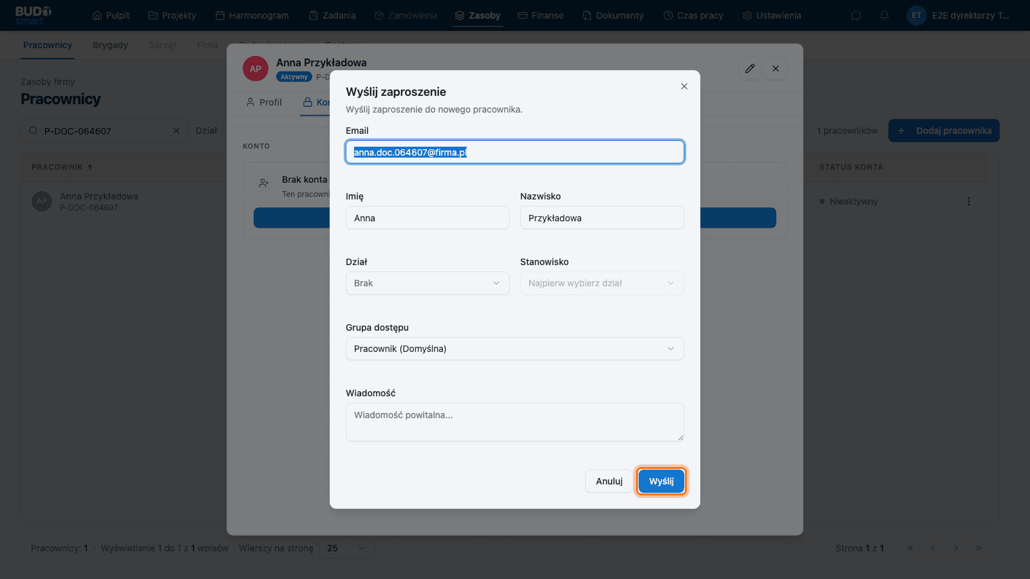Click the STATUS KONTA column header
1030x579 pixels.
point(851,167)
